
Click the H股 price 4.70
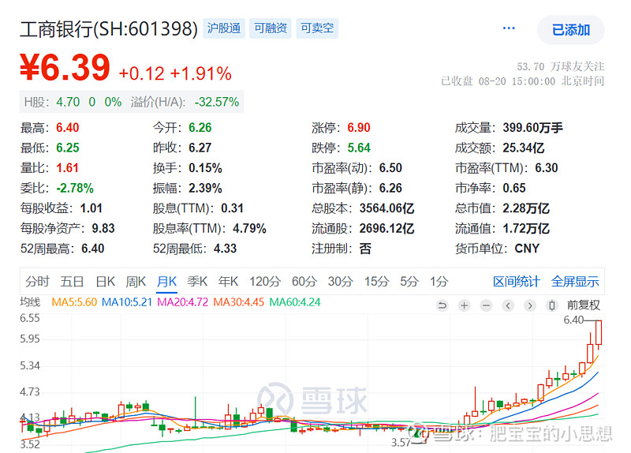click(68, 102)
